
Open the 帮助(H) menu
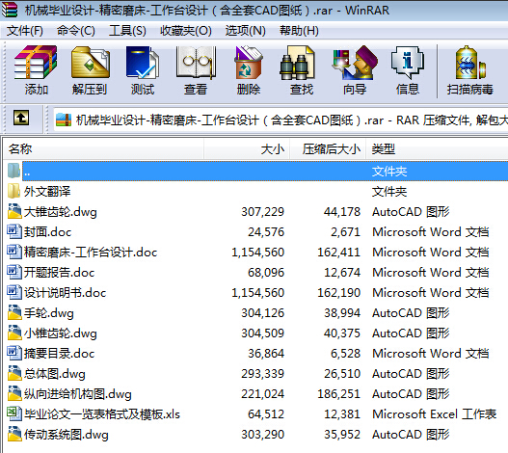pos(299,31)
